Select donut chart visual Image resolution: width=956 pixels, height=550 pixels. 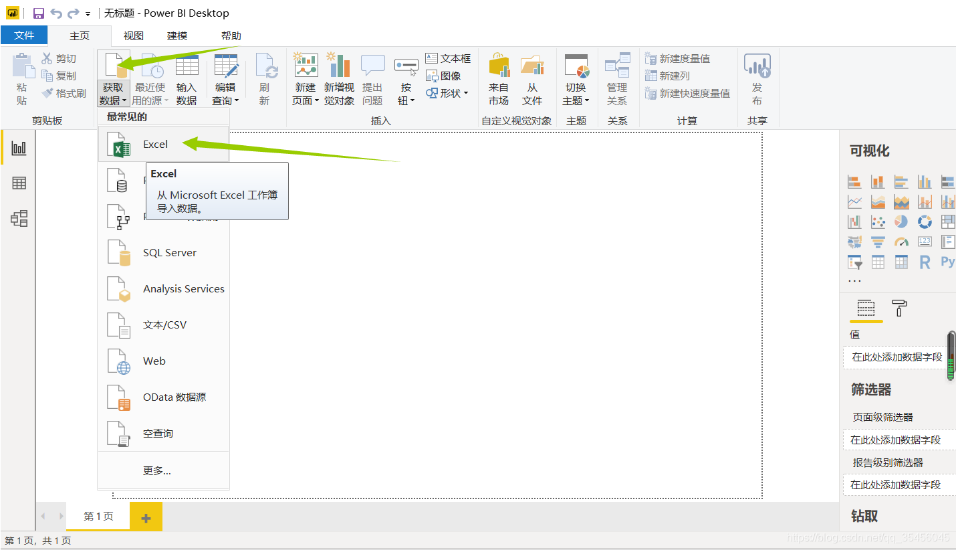[x=925, y=221]
